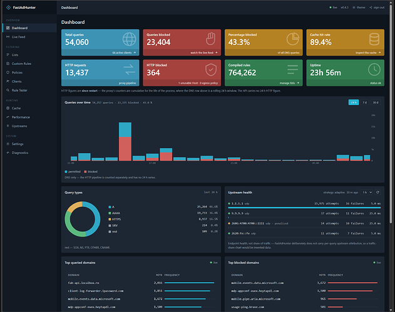Click sign out in the header
The width and height of the screenshot is (395, 312).
coord(377,8)
